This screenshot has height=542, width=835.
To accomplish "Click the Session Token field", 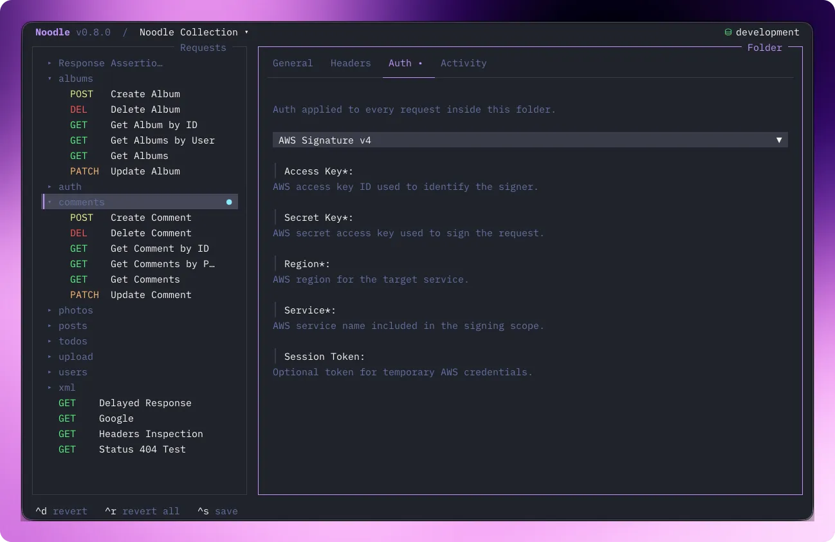I will [x=530, y=357].
